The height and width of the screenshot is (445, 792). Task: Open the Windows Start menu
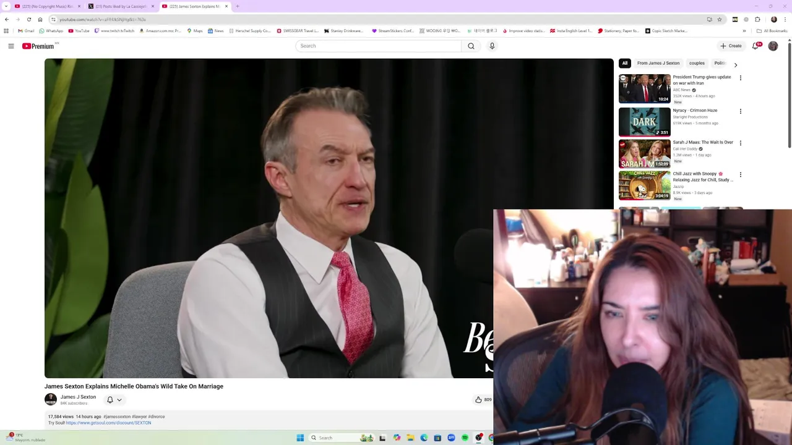click(300, 438)
